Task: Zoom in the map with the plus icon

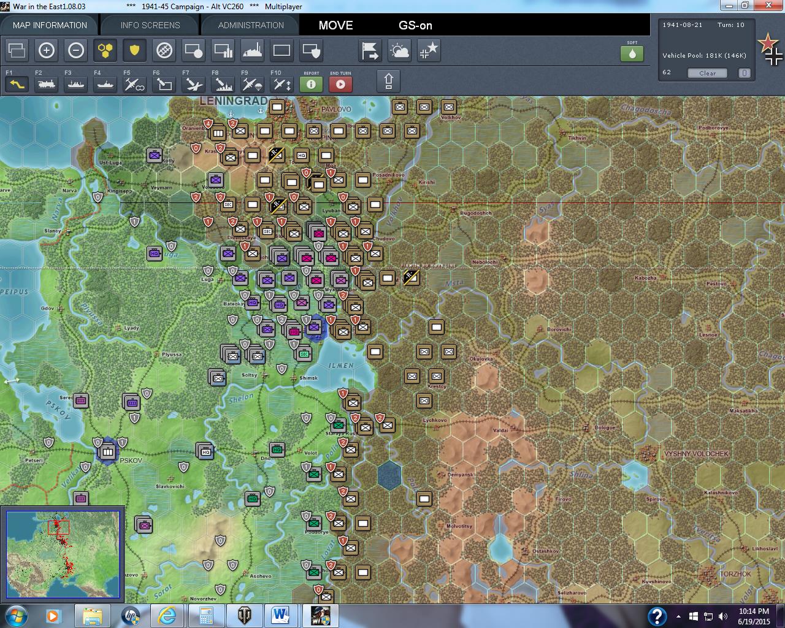Action: pyautogui.click(x=47, y=50)
